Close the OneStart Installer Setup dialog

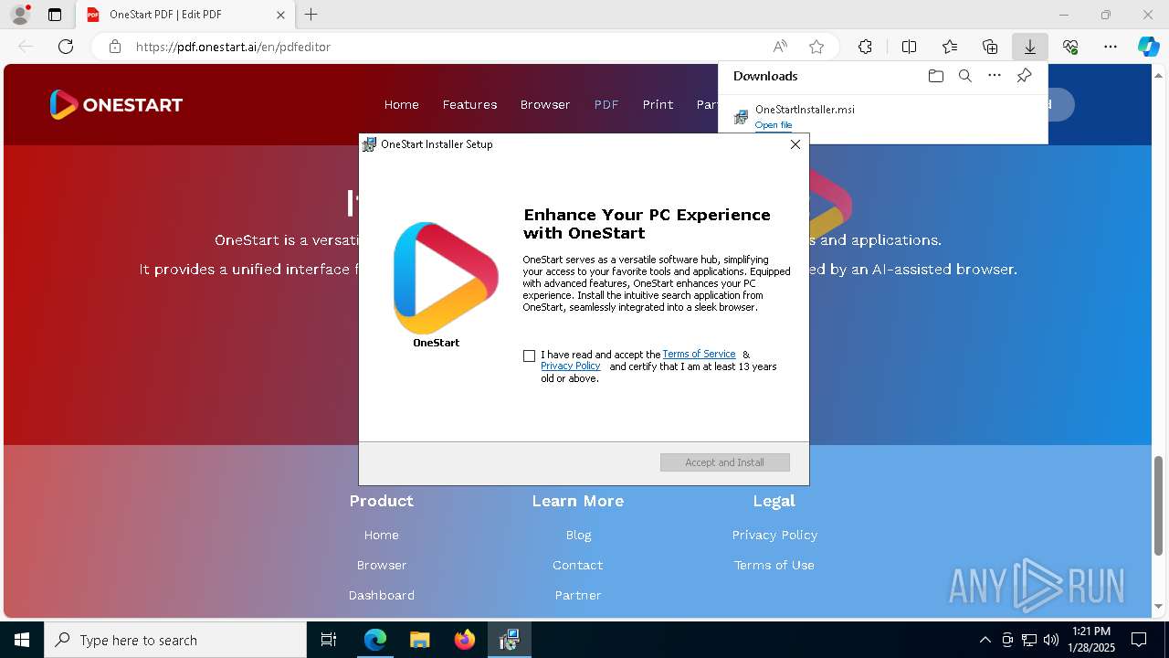point(795,144)
